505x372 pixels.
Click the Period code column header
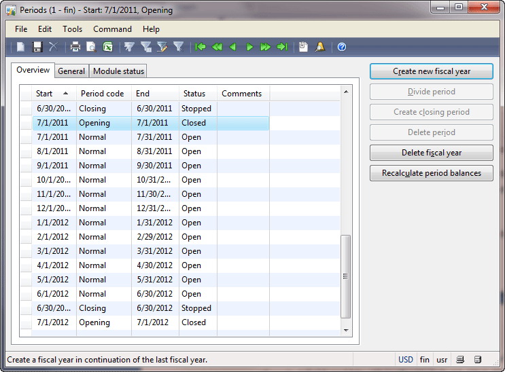(104, 94)
